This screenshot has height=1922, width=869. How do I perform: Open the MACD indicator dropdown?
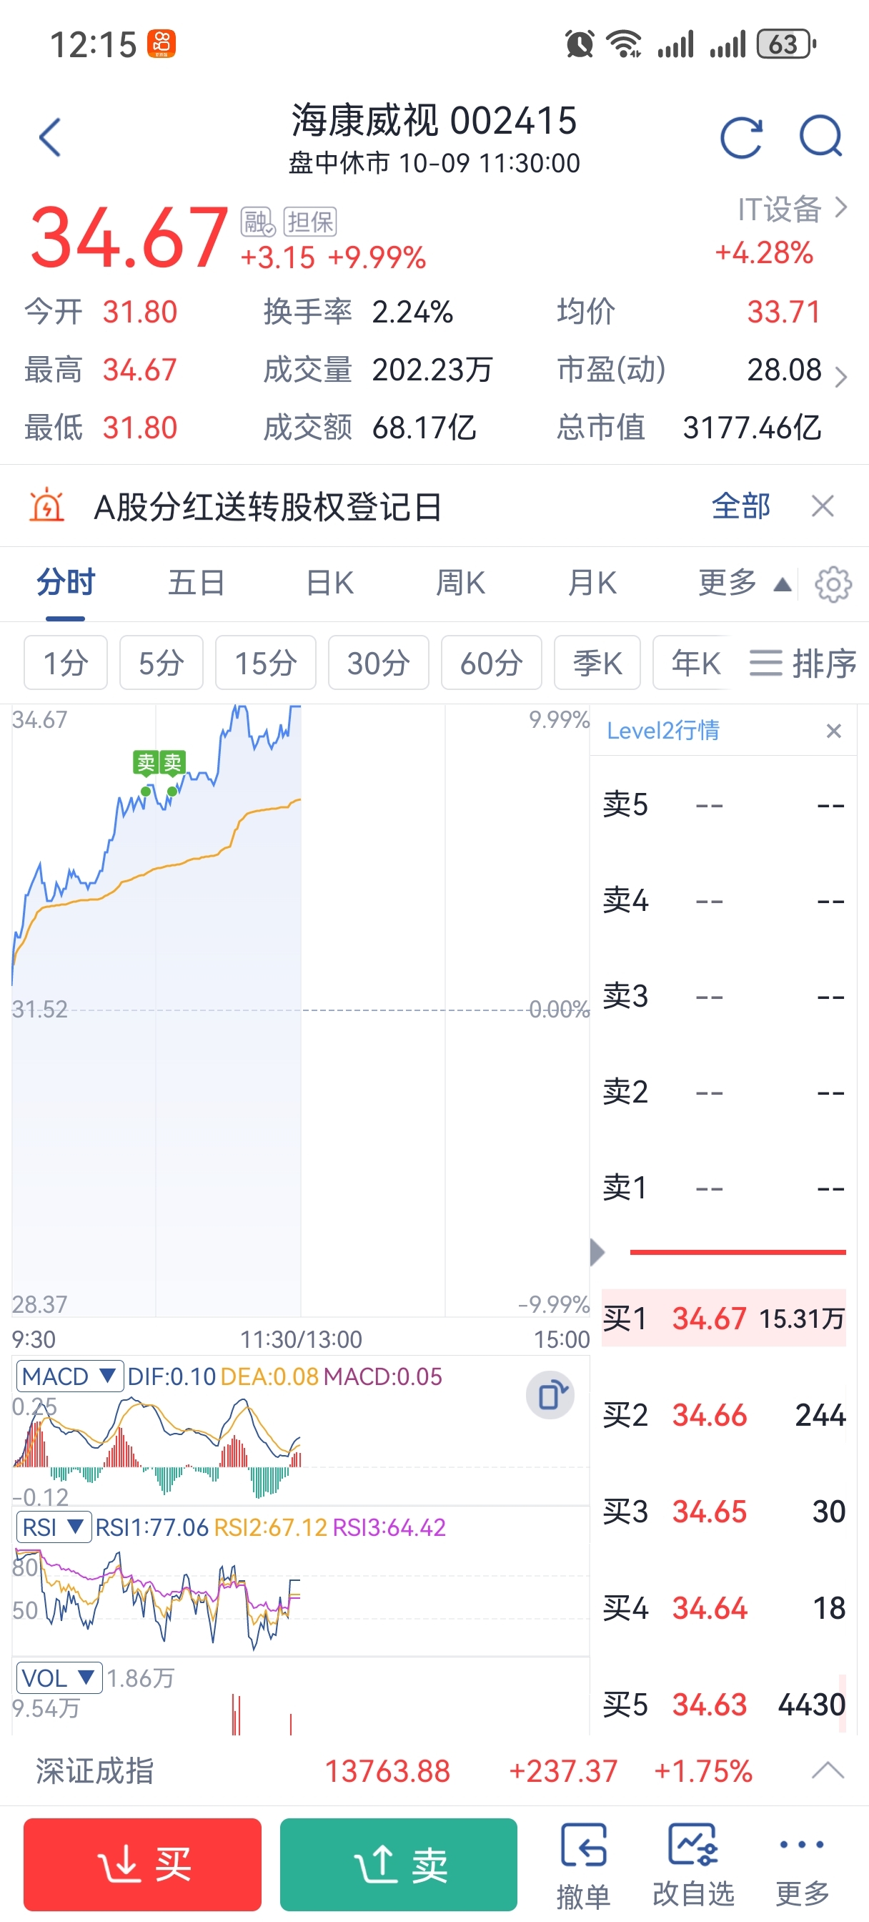[69, 1376]
